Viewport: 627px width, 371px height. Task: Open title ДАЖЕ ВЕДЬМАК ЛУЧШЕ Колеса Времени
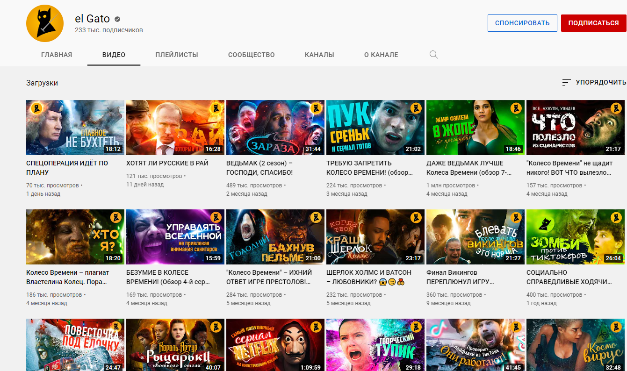(x=469, y=168)
